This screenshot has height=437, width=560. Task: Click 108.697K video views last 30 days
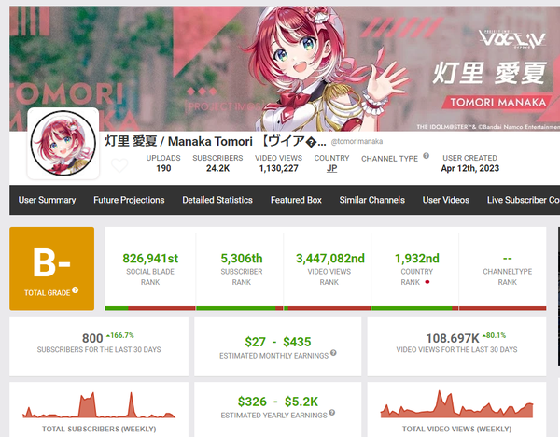point(453,338)
